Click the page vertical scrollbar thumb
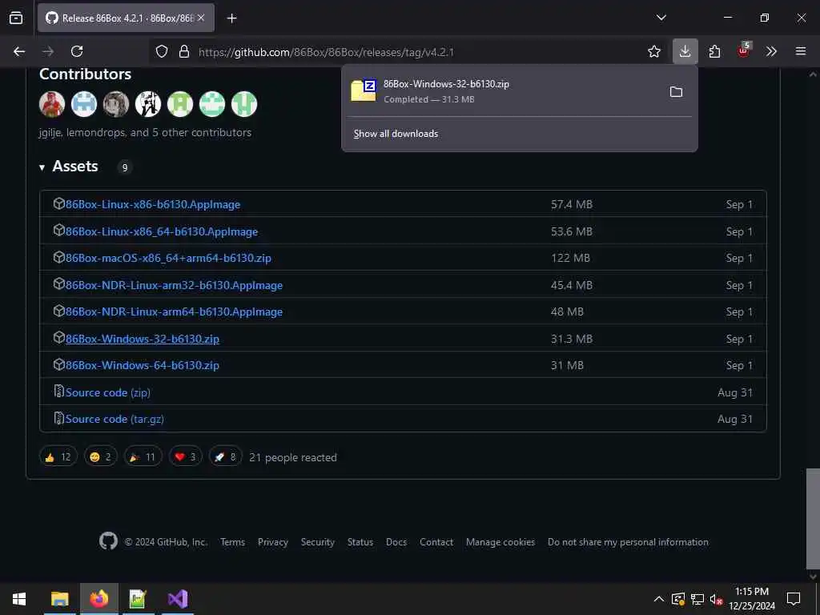This screenshot has height=615, width=820. point(814,518)
